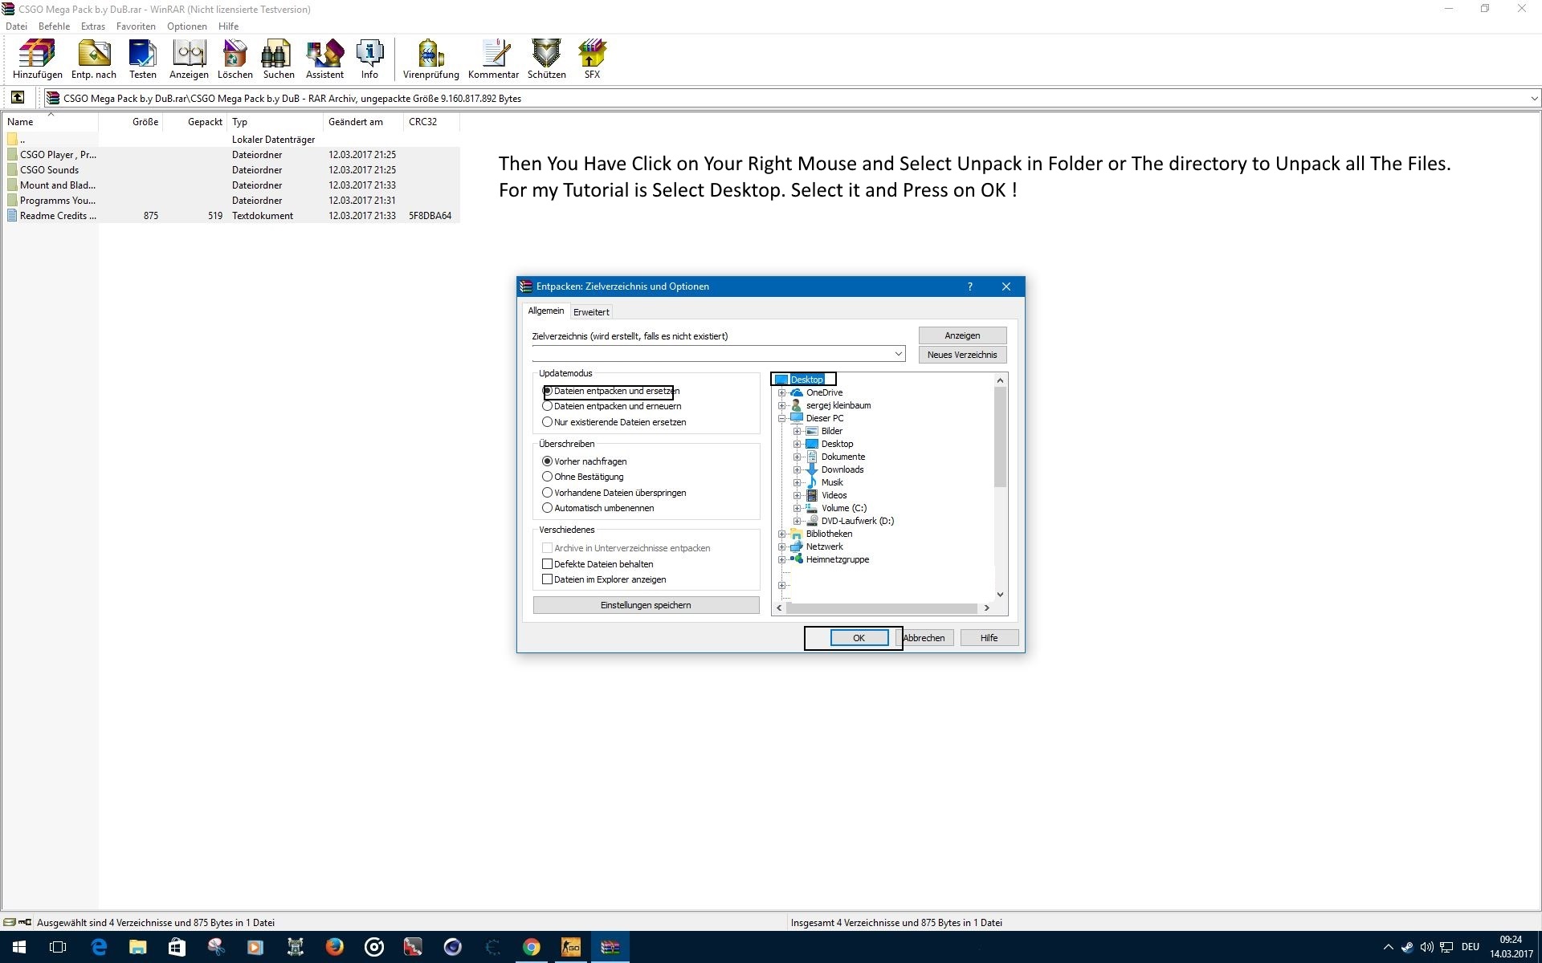
Task: Open the Assistent wizard icon
Action: [x=324, y=59]
